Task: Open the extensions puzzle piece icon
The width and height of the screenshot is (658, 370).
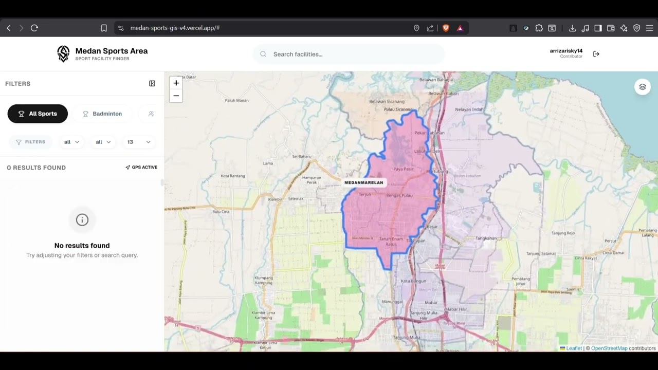Action: 539,28
